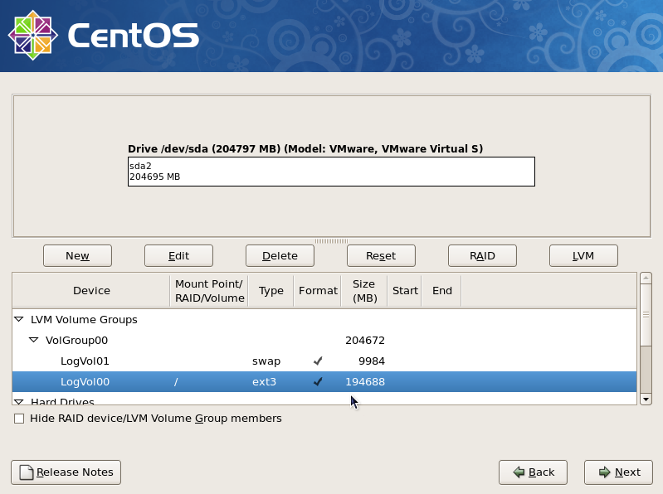
Task: Click the Drive /dev/sda heading text
Action: pyautogui.click(x=305, y=149)
